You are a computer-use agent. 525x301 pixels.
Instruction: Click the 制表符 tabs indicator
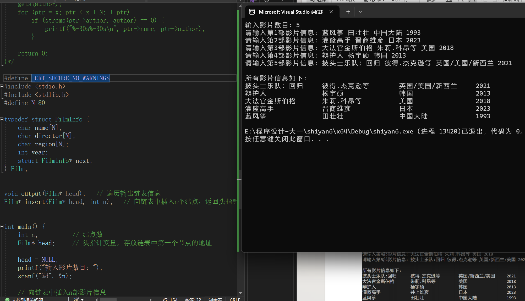215,299
